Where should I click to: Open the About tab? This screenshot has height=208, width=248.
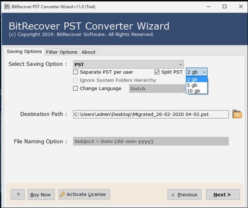pos(88,52)
